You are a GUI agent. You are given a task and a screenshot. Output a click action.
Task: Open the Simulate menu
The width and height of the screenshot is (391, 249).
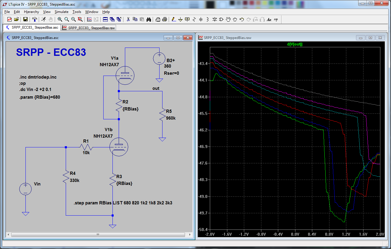[61, 12]
